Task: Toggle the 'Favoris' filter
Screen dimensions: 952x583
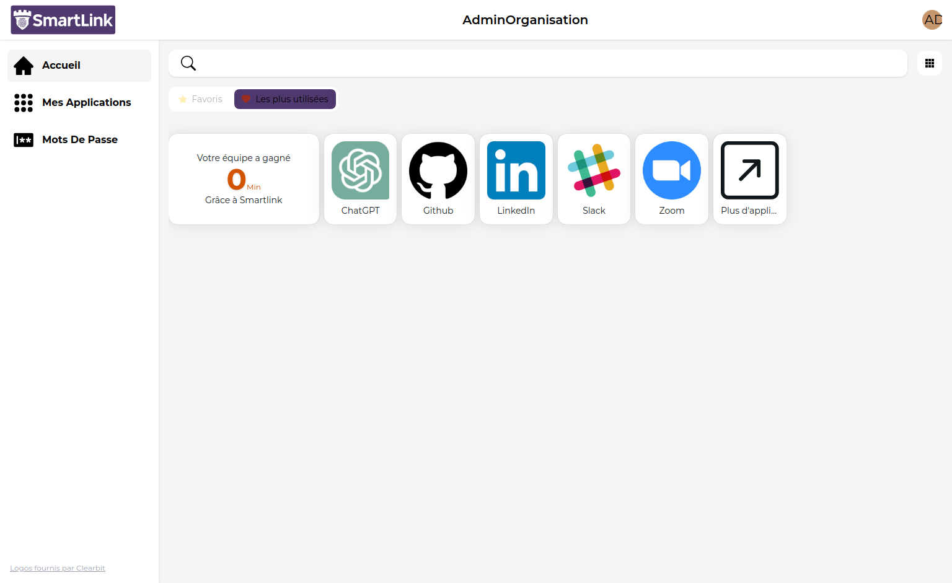Action: coord(201,99)
